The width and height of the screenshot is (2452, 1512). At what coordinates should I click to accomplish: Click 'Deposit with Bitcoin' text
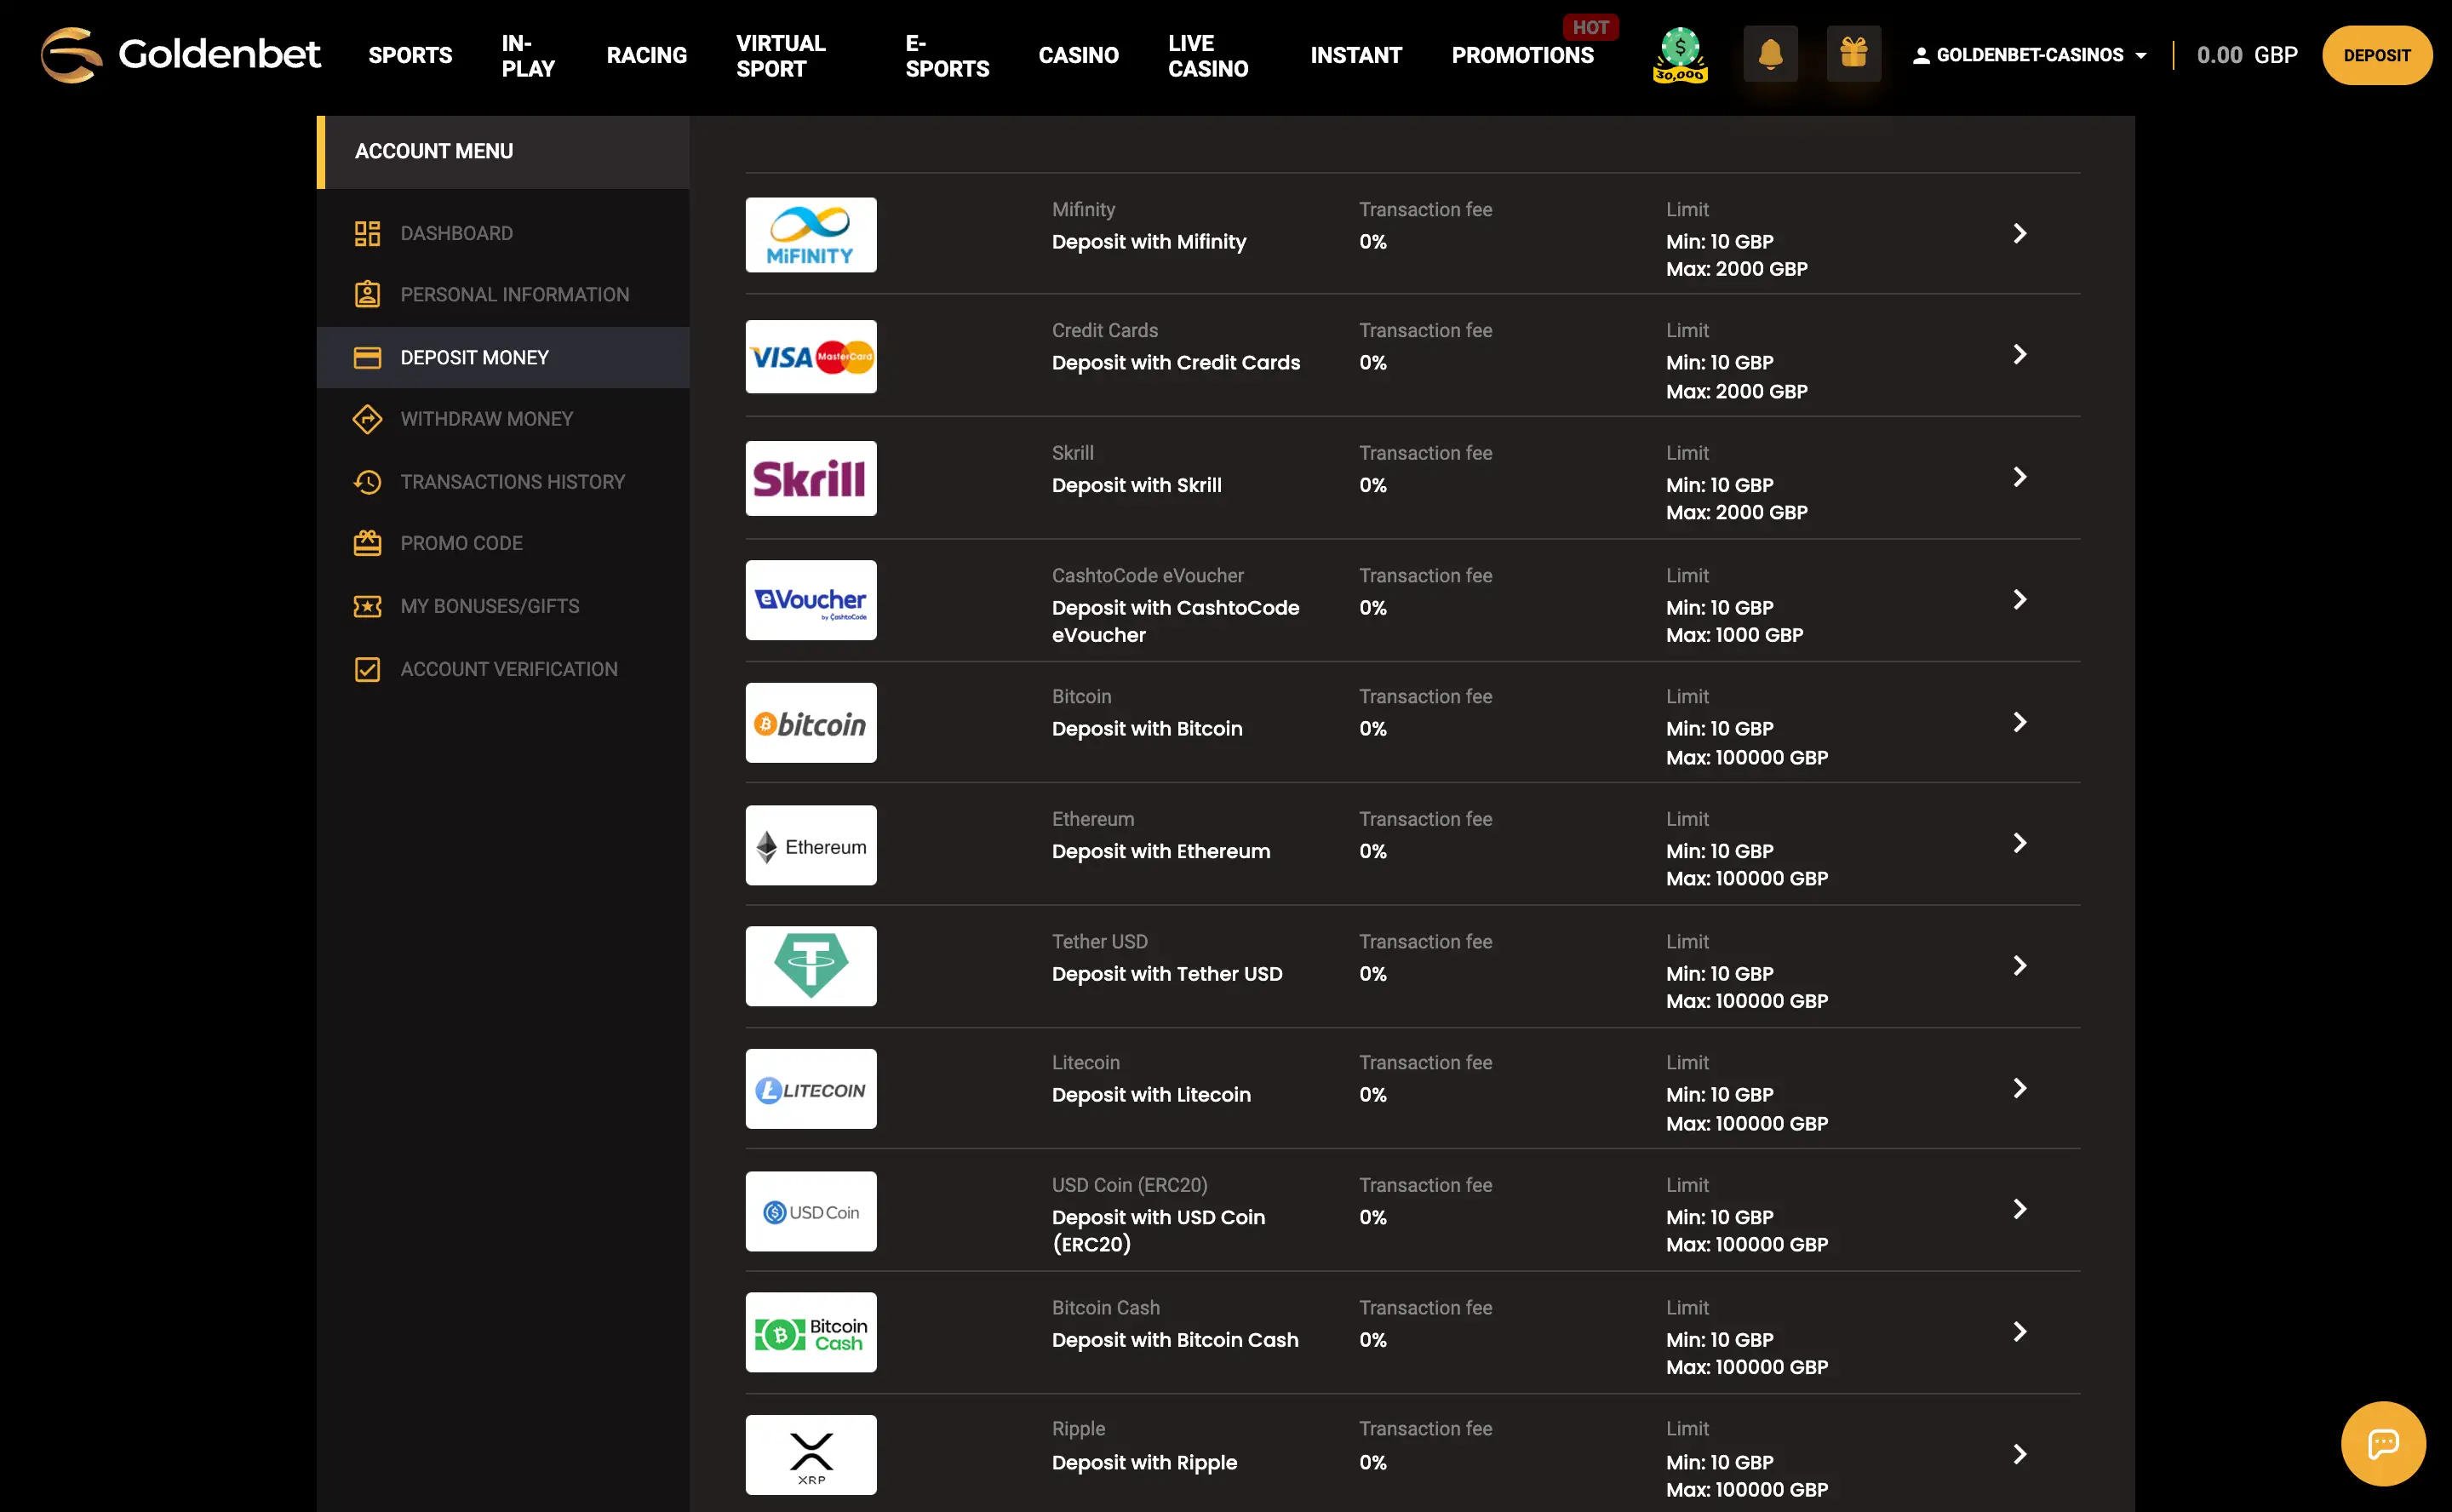[x=1147, y=729]
